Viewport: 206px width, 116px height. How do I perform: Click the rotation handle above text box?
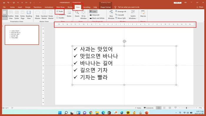point(124,41)
